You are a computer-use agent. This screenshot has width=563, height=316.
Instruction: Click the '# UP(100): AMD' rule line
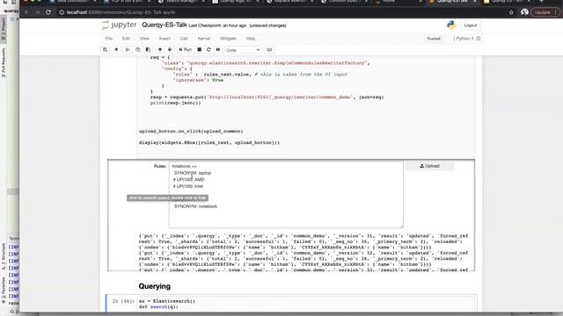tap(189, 179)
